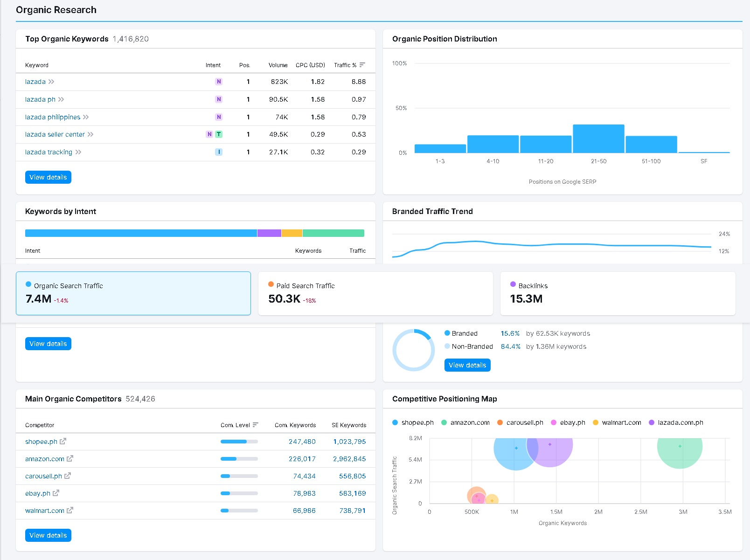Viewport: 750px width, 560px height.
Task: Click the 11-20 positions bar in distribution chart
Action: (x=546, y=144)
